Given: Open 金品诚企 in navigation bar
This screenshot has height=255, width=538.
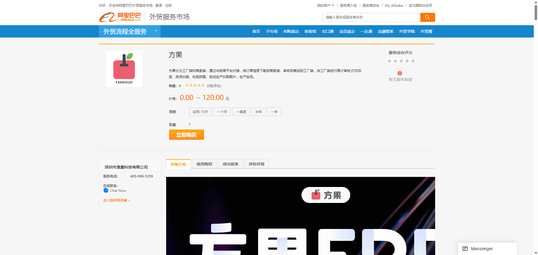Looking at the screenshot, I should point(347,31).
